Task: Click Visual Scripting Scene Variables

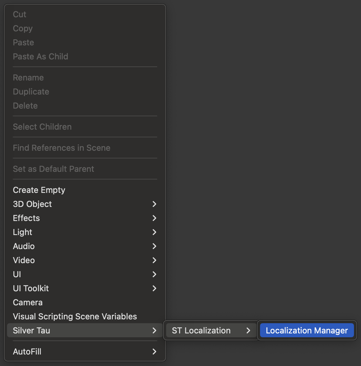Action: (75, 316)
